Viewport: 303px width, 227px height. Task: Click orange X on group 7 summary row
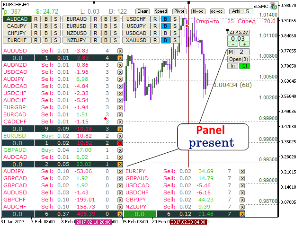pos(242,214)
